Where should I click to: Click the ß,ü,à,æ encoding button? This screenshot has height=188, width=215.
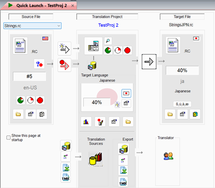coord(182,104)
